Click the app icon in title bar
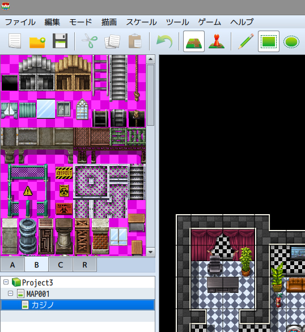The height and width of the screenshot is (332, 305). click(6, 6)
